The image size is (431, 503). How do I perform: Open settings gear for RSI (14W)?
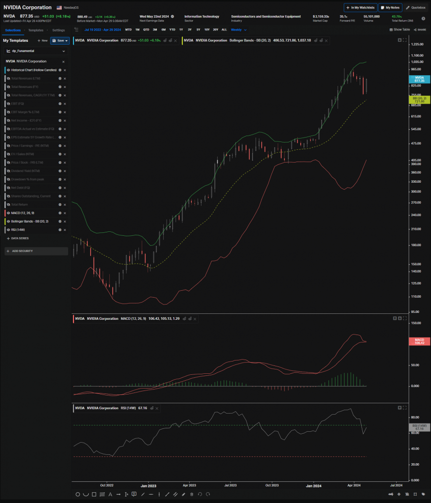point(60,230)
